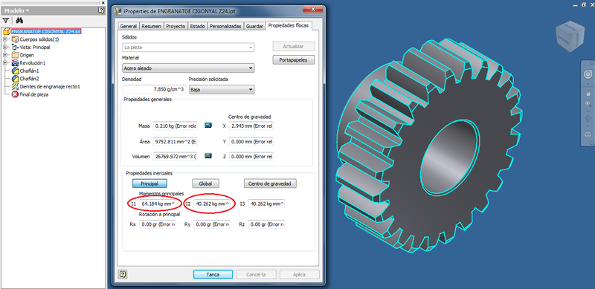Click the Rx rotation field
The height and width of the screenshot is (289, 595).
click(x=157, y=224)
